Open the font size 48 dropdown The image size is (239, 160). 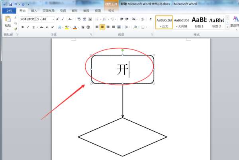48,19
